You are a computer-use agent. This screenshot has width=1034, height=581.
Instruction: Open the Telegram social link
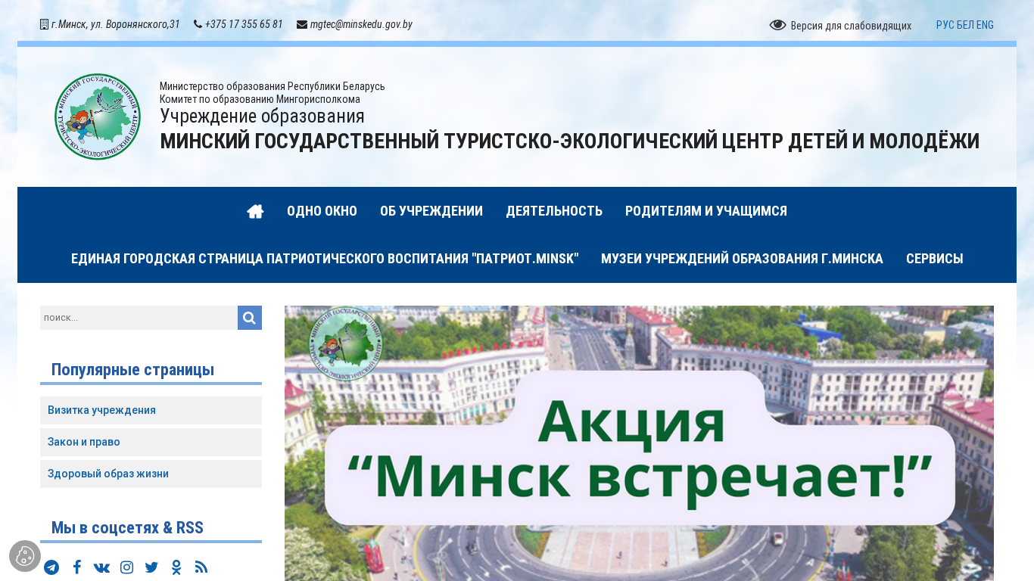51,567
